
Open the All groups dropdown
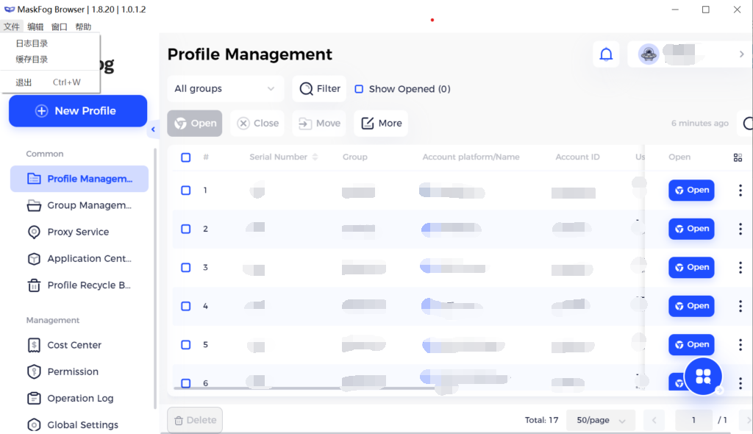pos(225,89)
